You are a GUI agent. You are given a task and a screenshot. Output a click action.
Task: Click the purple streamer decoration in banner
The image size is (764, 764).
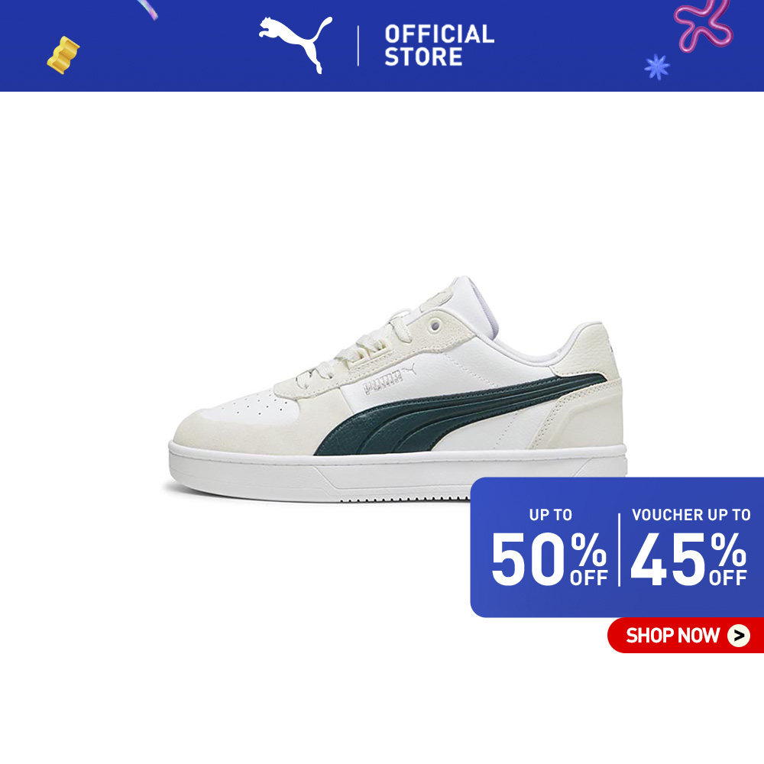(147, 9)
